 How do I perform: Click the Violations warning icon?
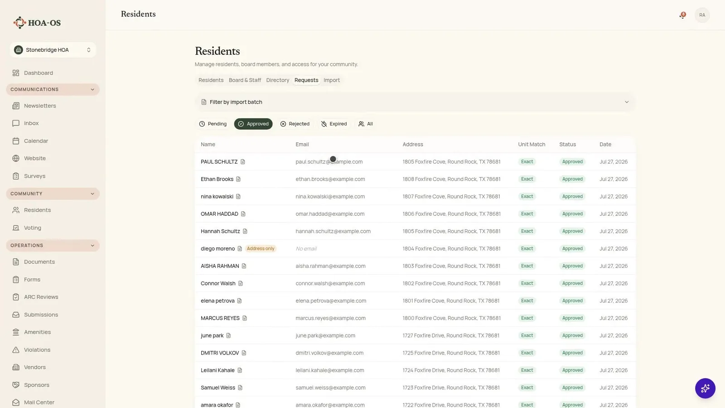pyautogui.click(x=16, y=350)
